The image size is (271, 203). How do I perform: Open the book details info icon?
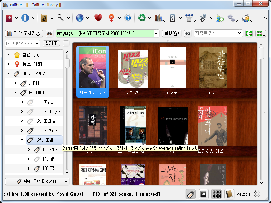coord(25,18)
